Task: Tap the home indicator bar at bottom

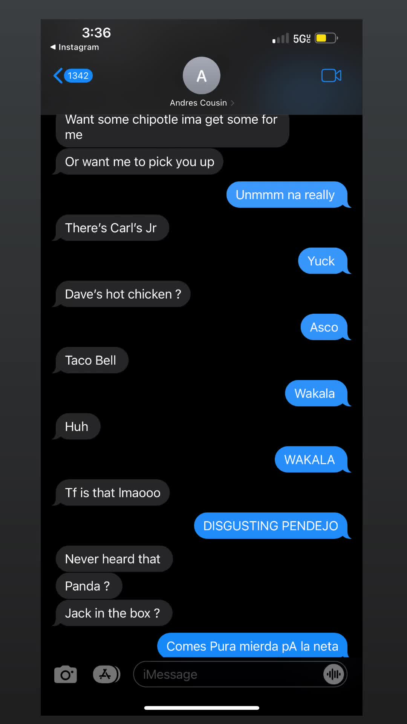Action: coord(202,708)
